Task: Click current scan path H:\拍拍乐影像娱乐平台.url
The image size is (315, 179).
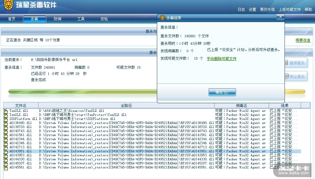Action: 54,60
